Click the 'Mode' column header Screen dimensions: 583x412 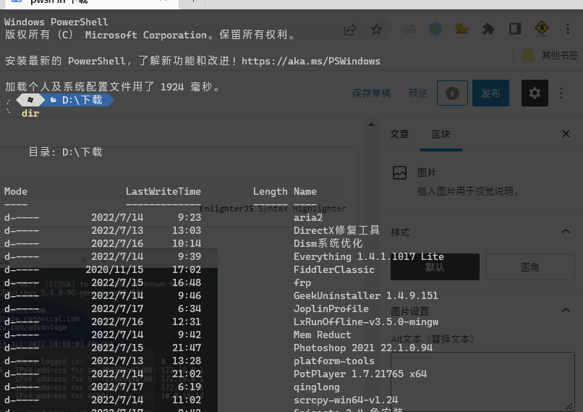coord(16,191)
